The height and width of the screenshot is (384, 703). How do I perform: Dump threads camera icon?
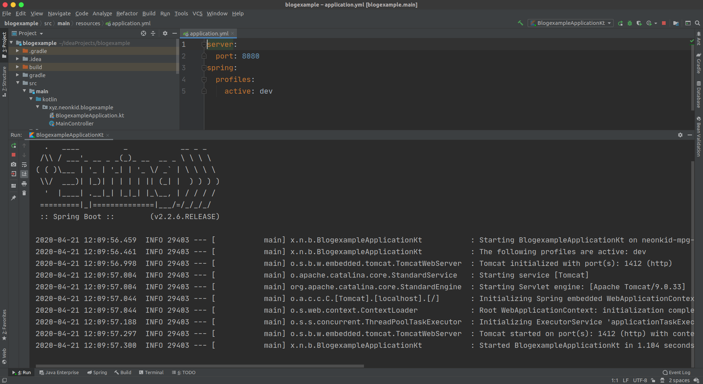tap(14, 165)
